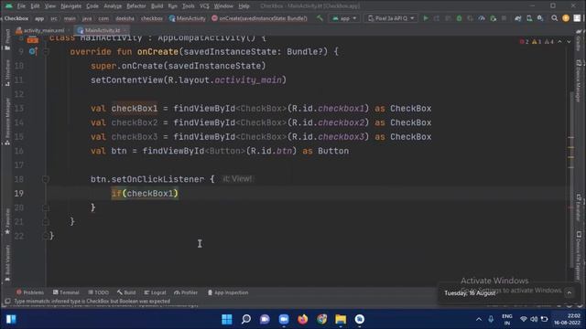This screenshot has width=586, height=329.
Task: Go to the previous highlighted error arrow
Action: (x=559, y=42)
